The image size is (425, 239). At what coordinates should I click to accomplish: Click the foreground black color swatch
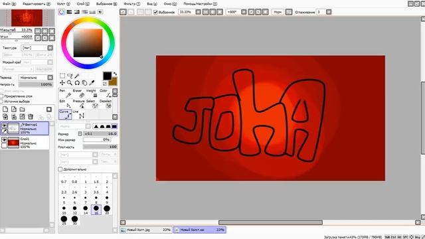click(107, 76)
